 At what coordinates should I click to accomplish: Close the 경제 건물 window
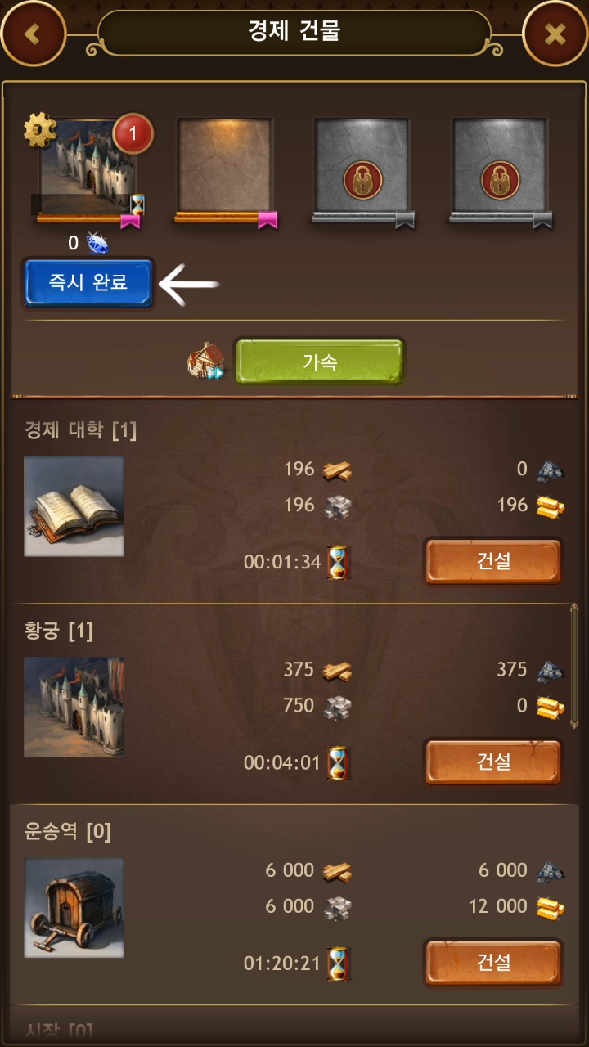555,34
